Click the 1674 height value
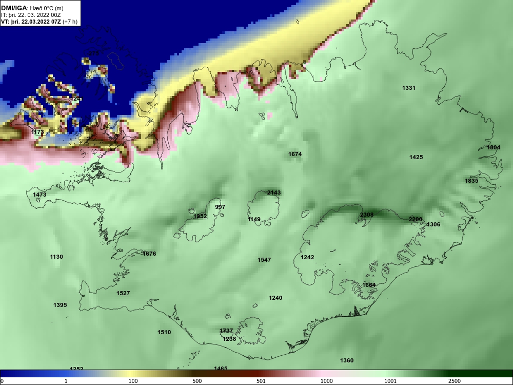The image size is (513, 385). [295, 154]
